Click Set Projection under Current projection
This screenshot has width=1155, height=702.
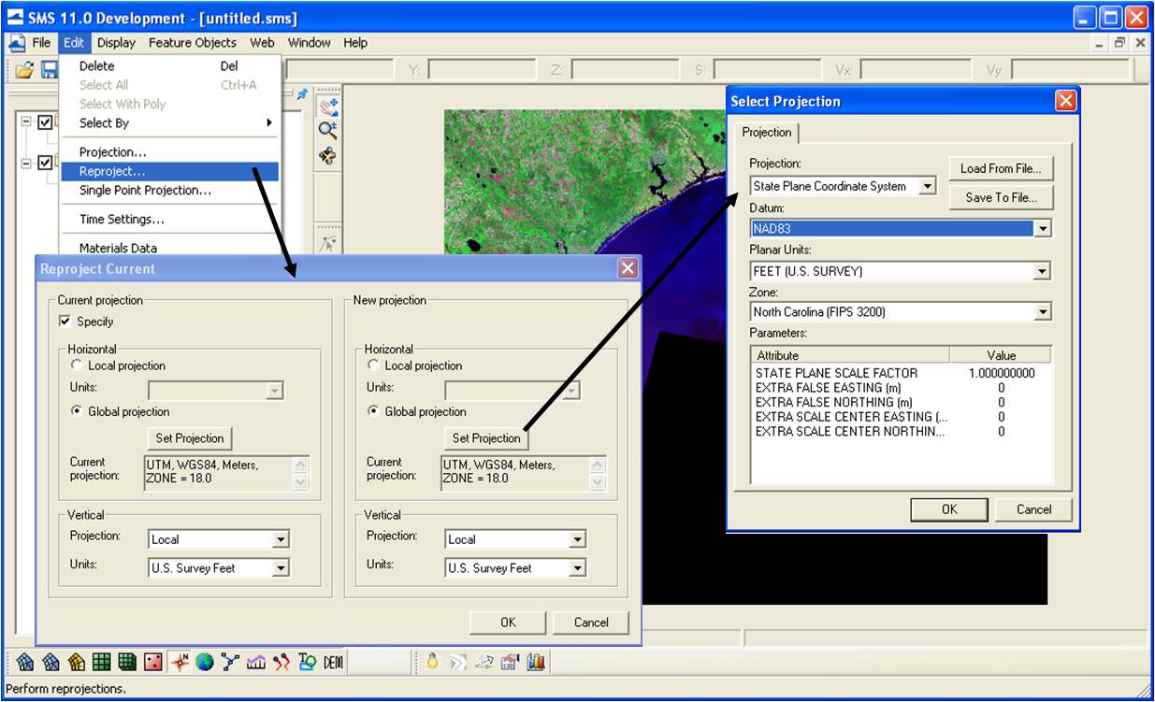pos(190,438)
